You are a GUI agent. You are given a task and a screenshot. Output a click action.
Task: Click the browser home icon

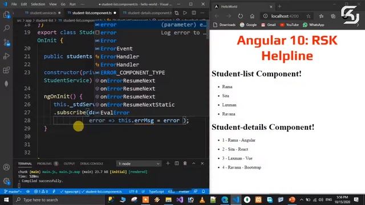coord(252,16)
